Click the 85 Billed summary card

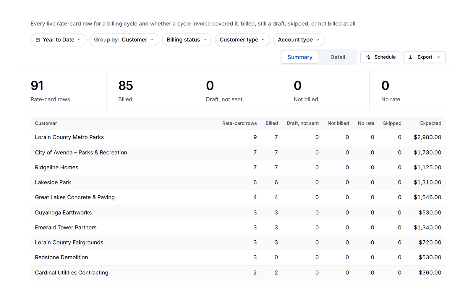[150, 91]
